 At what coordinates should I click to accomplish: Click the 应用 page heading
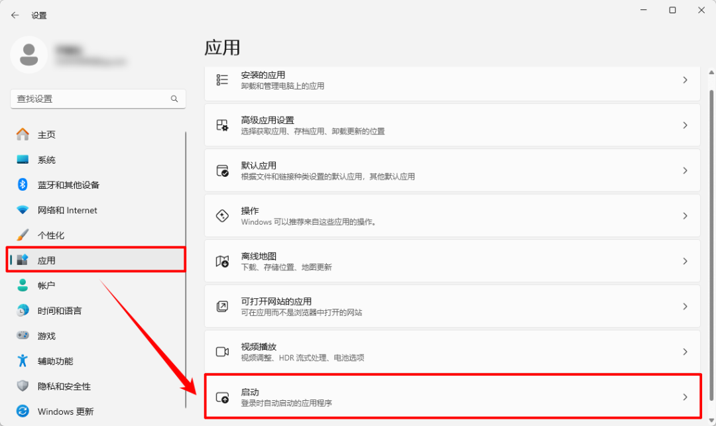[x=222, y=48]
